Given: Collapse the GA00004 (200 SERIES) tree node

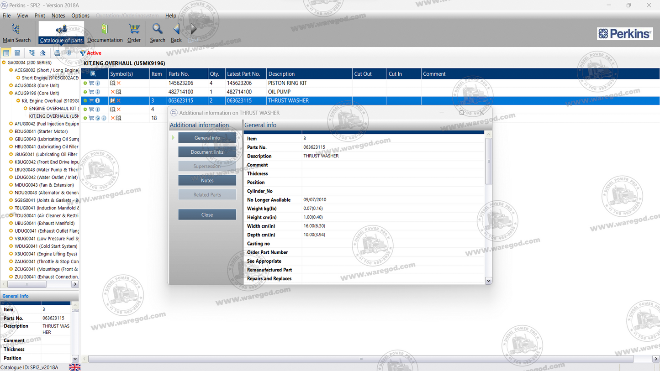Looking at the screenshot, I should pos(4,63).
